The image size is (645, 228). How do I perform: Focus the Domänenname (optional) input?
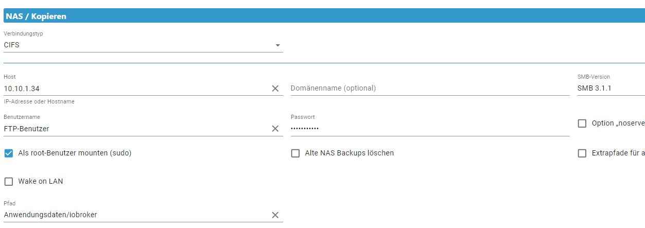tap(430, 88)
